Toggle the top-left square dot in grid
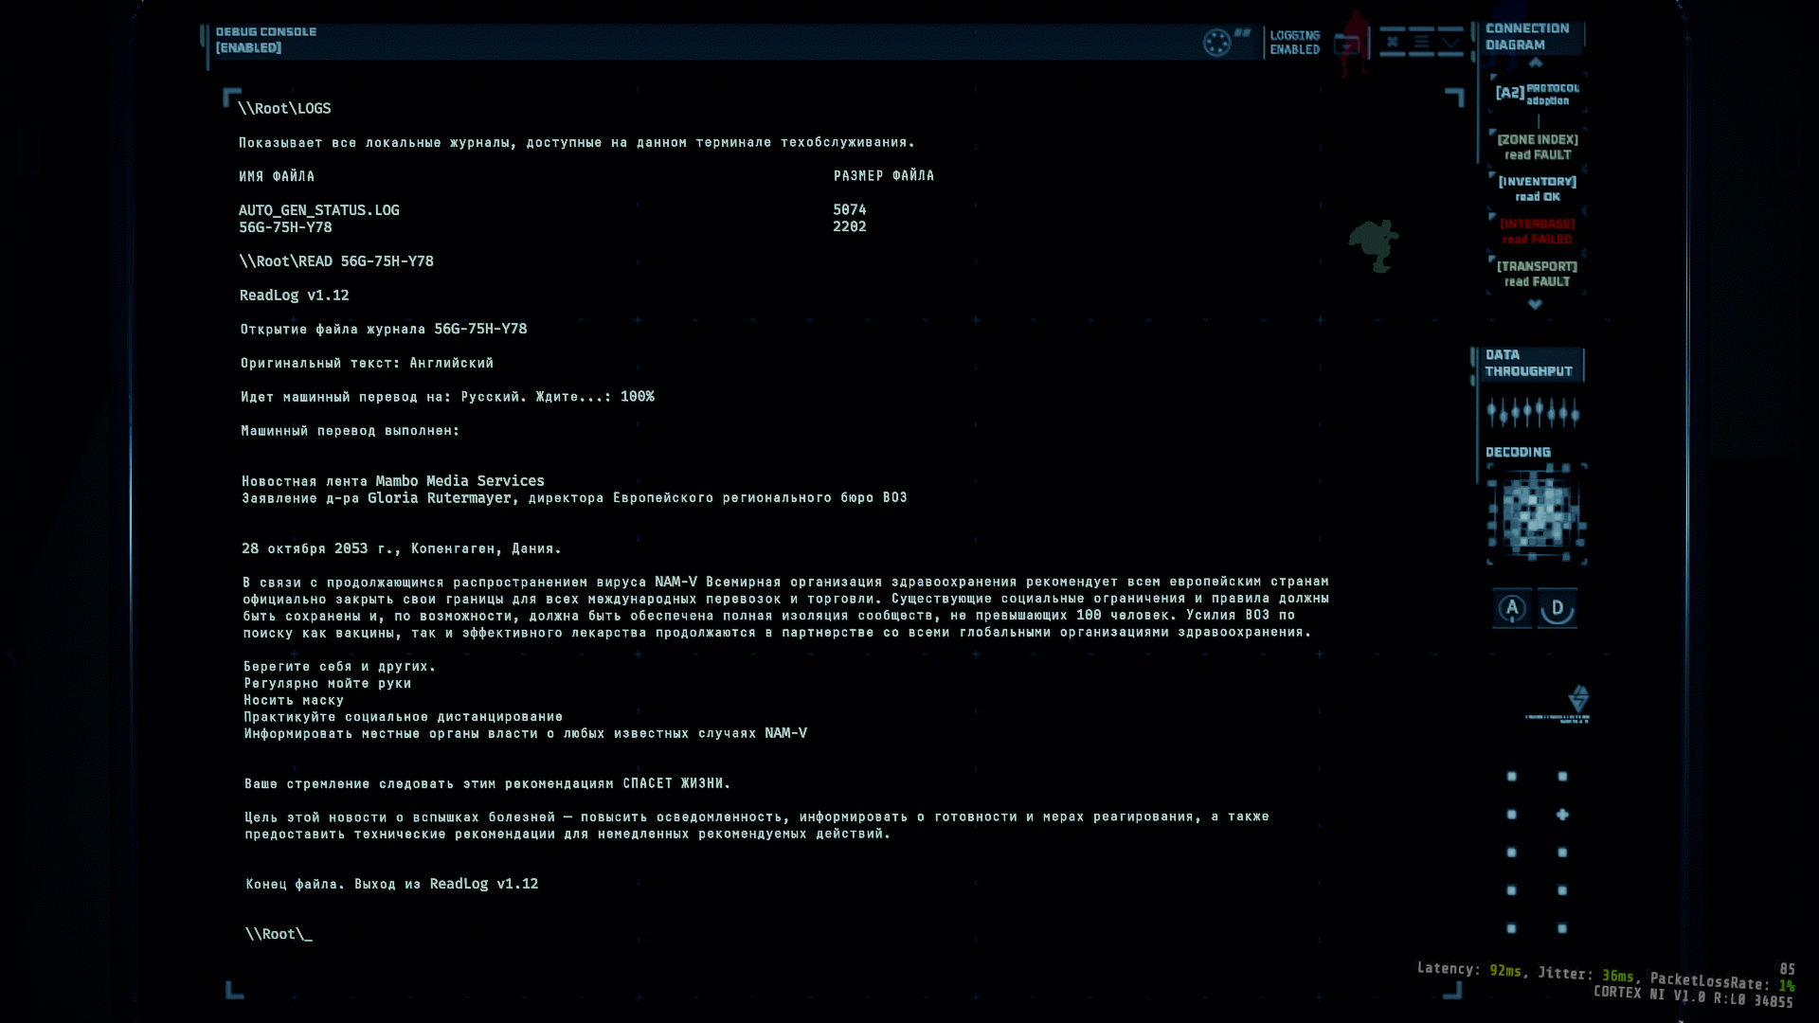The image size is (1819, 1023). click(1512, 777)
